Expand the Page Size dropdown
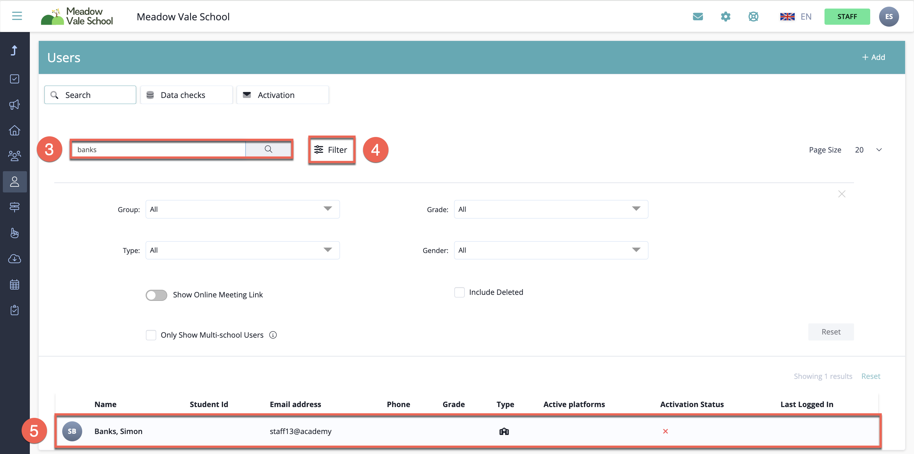 (868, 150)
